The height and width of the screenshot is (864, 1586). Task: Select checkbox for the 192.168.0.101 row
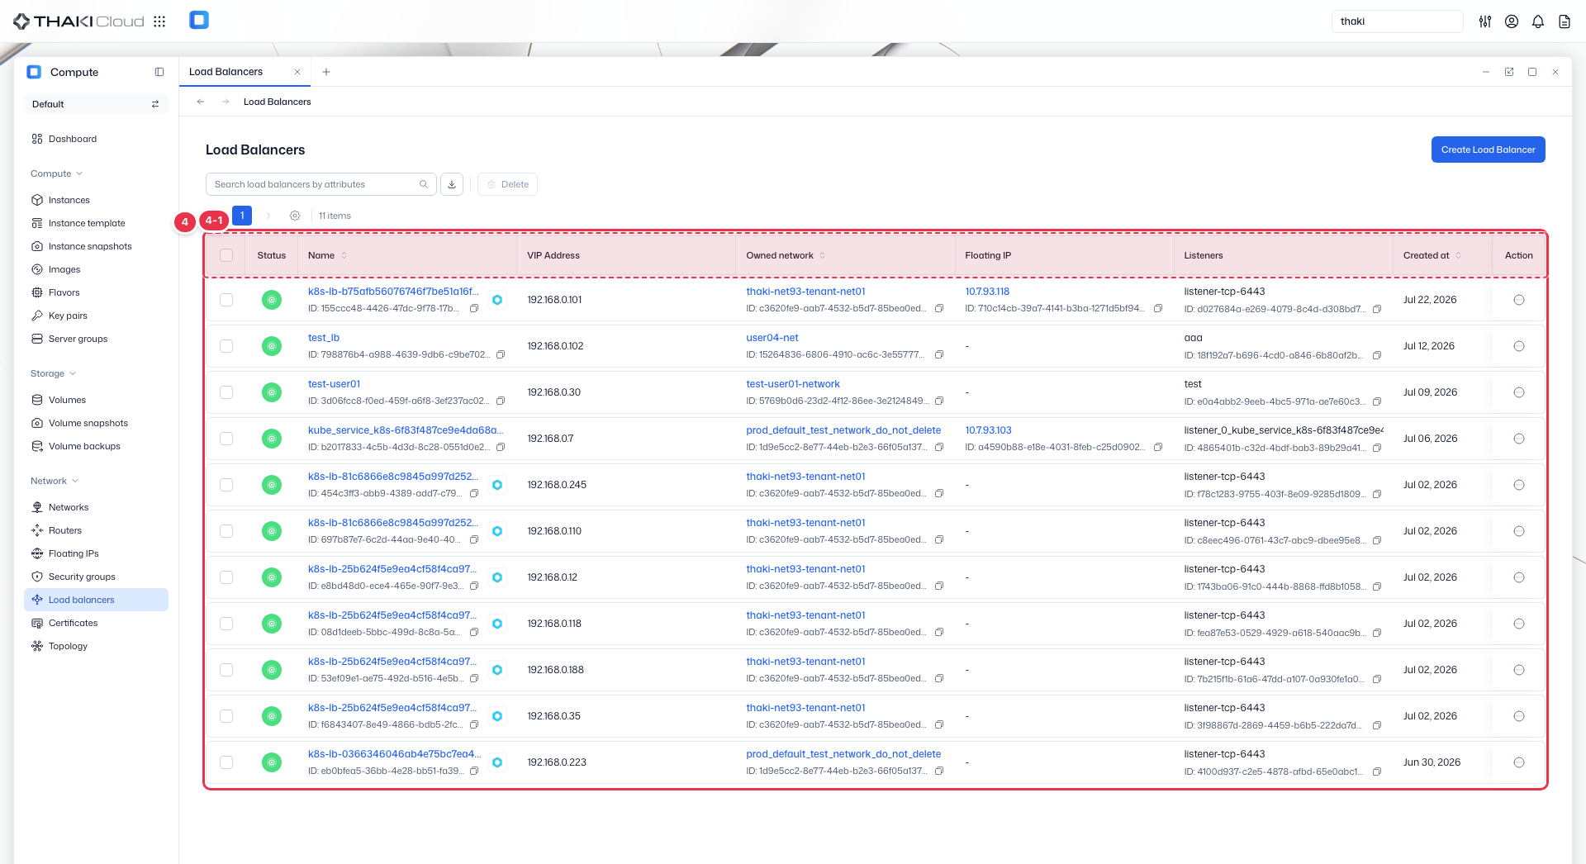coord(226,300)
